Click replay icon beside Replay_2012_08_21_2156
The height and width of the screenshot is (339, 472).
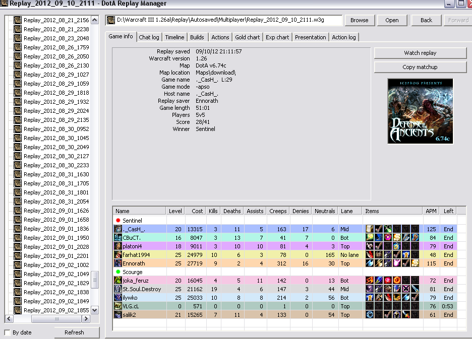[x=18, y=20]
